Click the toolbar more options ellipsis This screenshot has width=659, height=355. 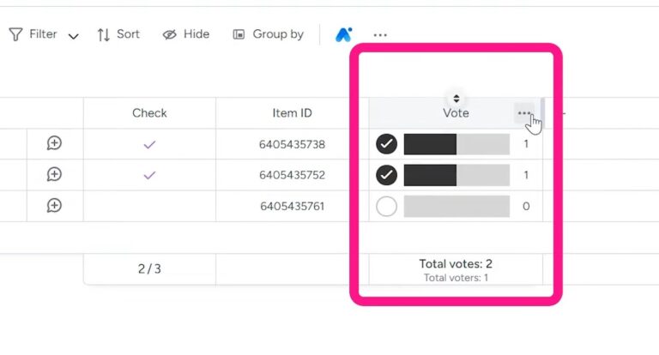380,35
